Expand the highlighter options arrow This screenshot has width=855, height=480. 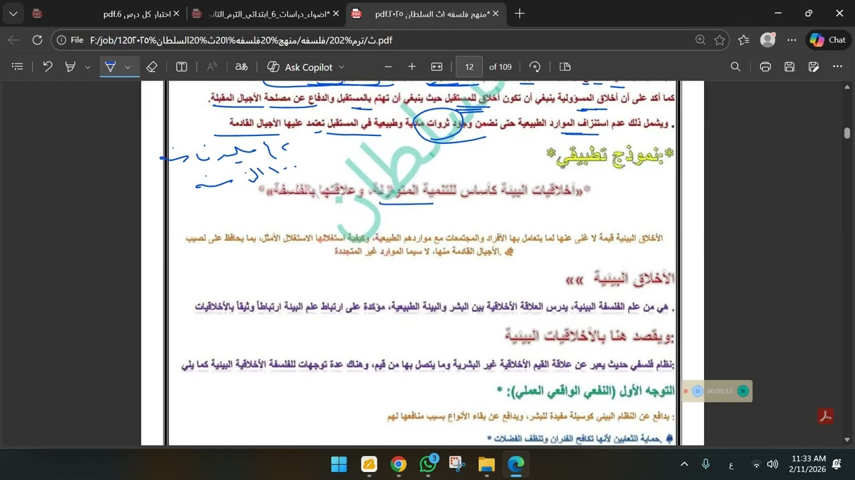88,67
